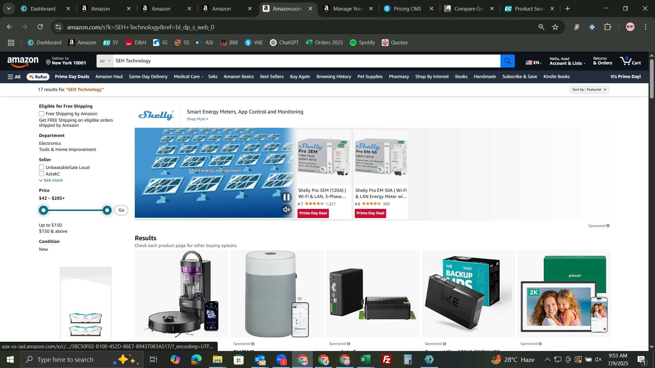Check the UnbeatableSale Local seller filter
The image size is (655, 368).
pos(42,167)
